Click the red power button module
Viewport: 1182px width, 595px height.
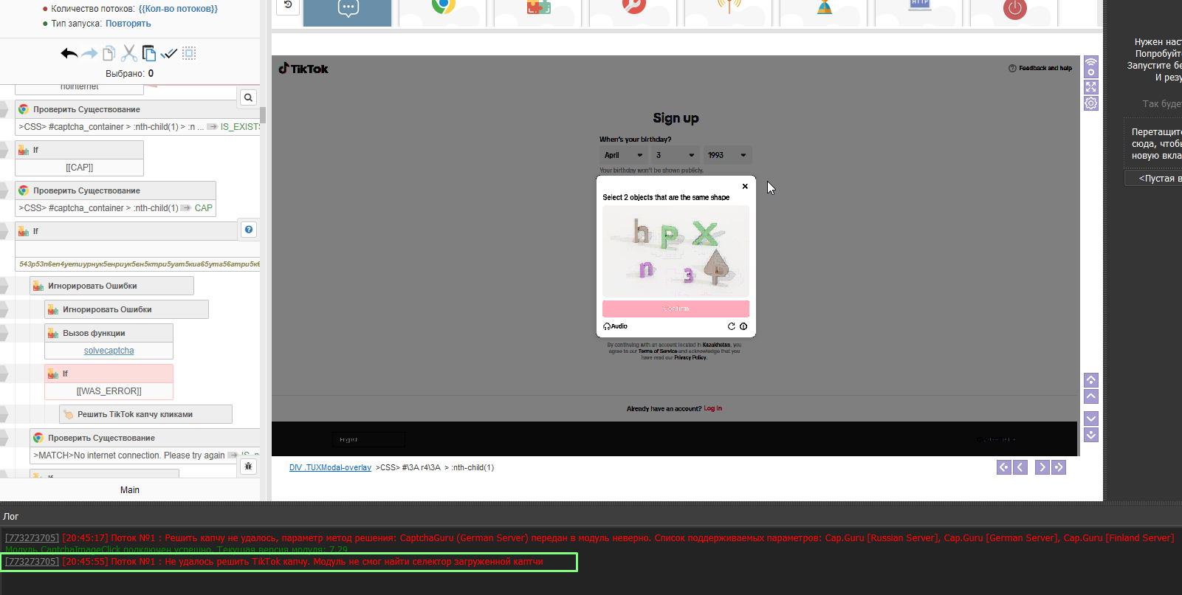click(1014, 9)
